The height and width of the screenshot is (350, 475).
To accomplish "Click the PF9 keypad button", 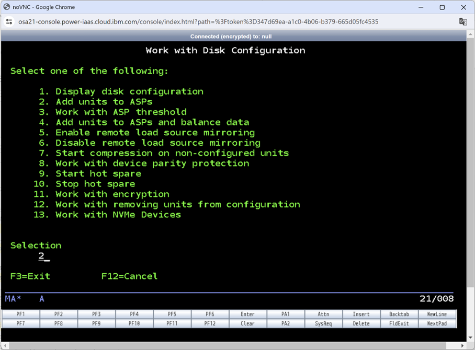I will [x=96, y=323].
